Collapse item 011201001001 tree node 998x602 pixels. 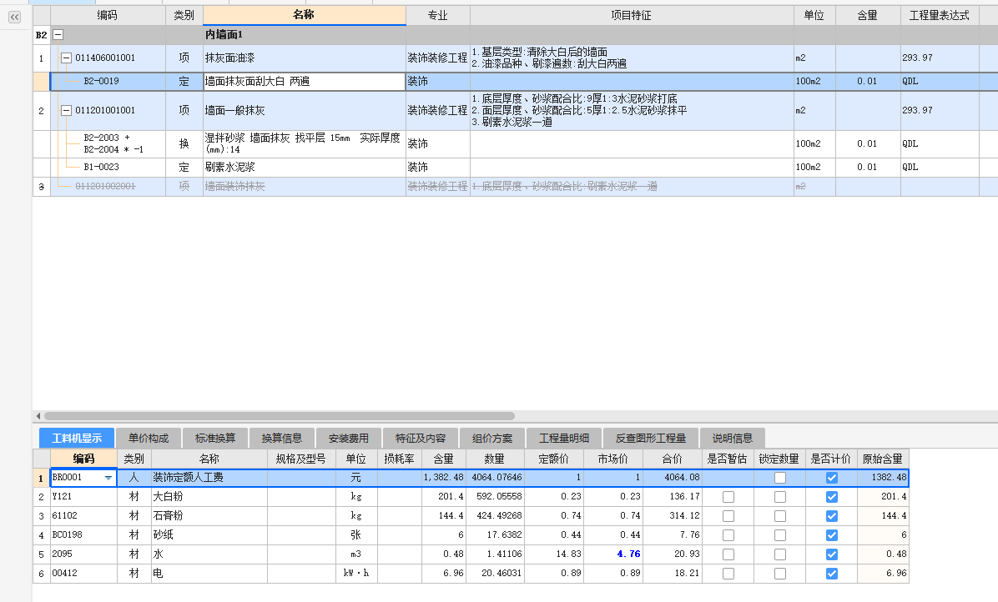[66, 111]
